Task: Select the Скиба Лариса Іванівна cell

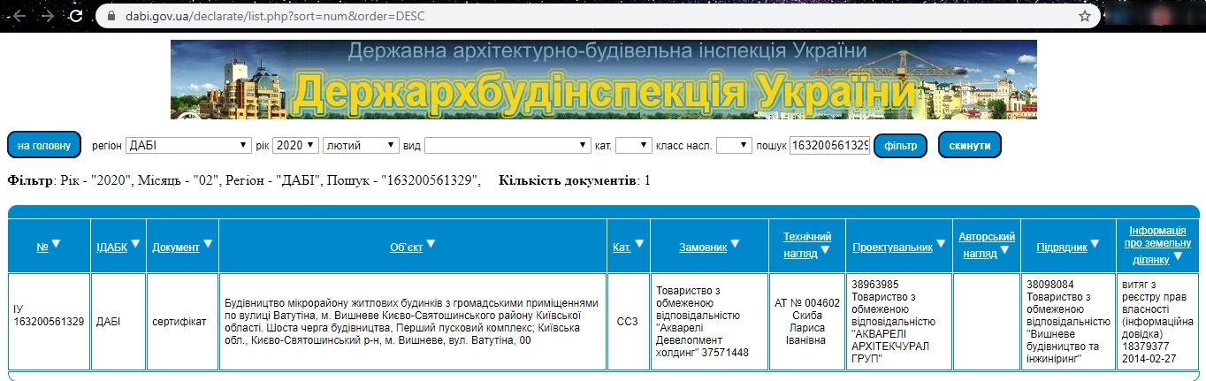Action: coord(807,322)
